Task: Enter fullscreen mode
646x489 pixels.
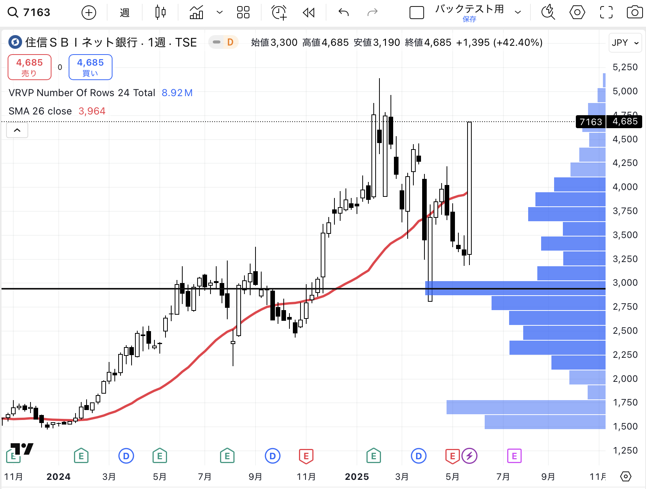Action: click(x=606, y=13)
